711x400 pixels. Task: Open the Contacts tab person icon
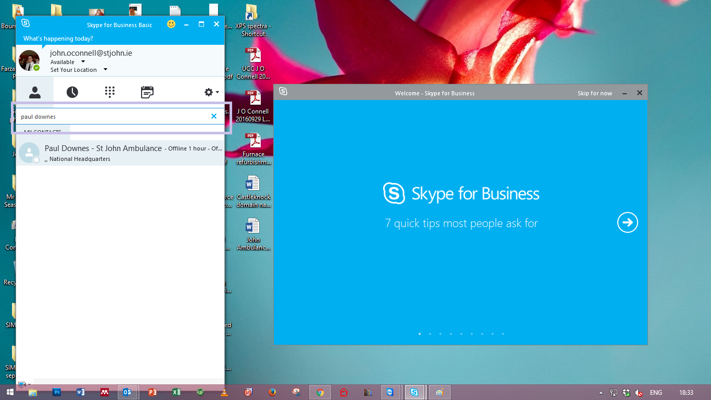pyautogui.click(x=35, y=92)
